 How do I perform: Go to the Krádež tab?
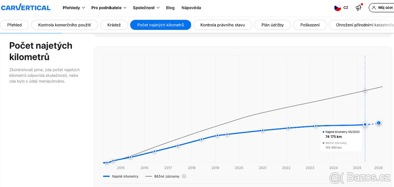coord(114,25)
